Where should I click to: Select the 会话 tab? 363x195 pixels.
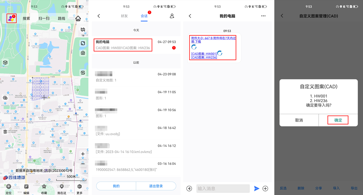[x=144, y=16]
